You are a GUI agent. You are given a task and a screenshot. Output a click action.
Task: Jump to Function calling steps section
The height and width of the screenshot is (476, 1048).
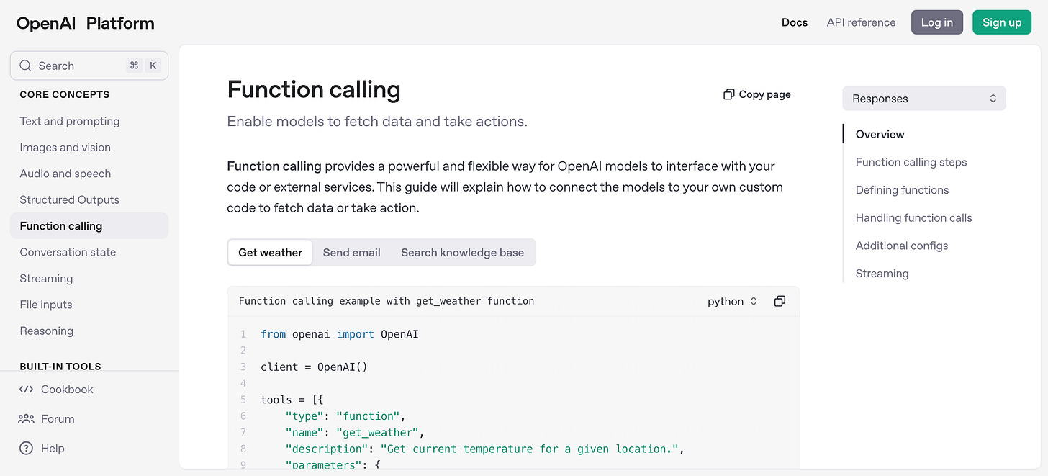pos(911,162)
